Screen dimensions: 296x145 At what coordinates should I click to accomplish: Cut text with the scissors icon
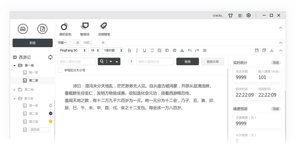pyautogui.click(x=182, y=50)
